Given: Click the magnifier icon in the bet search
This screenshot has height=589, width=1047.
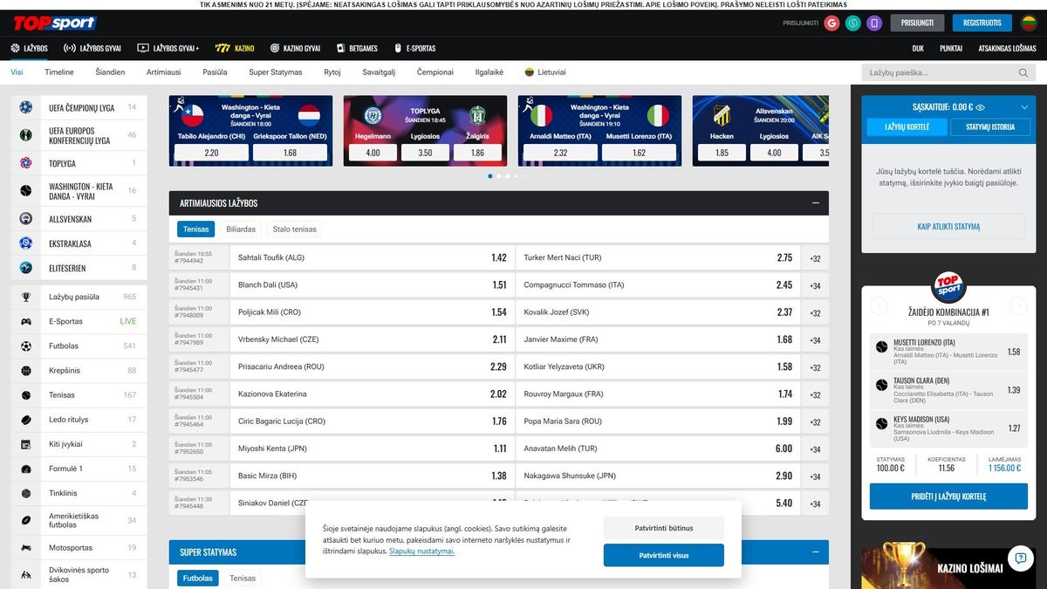Looking at the screenshot, I should [x=1024, y=73].
